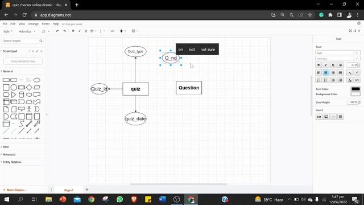
Task: Expand the Misc shapes section
Action: coord(5,147)
